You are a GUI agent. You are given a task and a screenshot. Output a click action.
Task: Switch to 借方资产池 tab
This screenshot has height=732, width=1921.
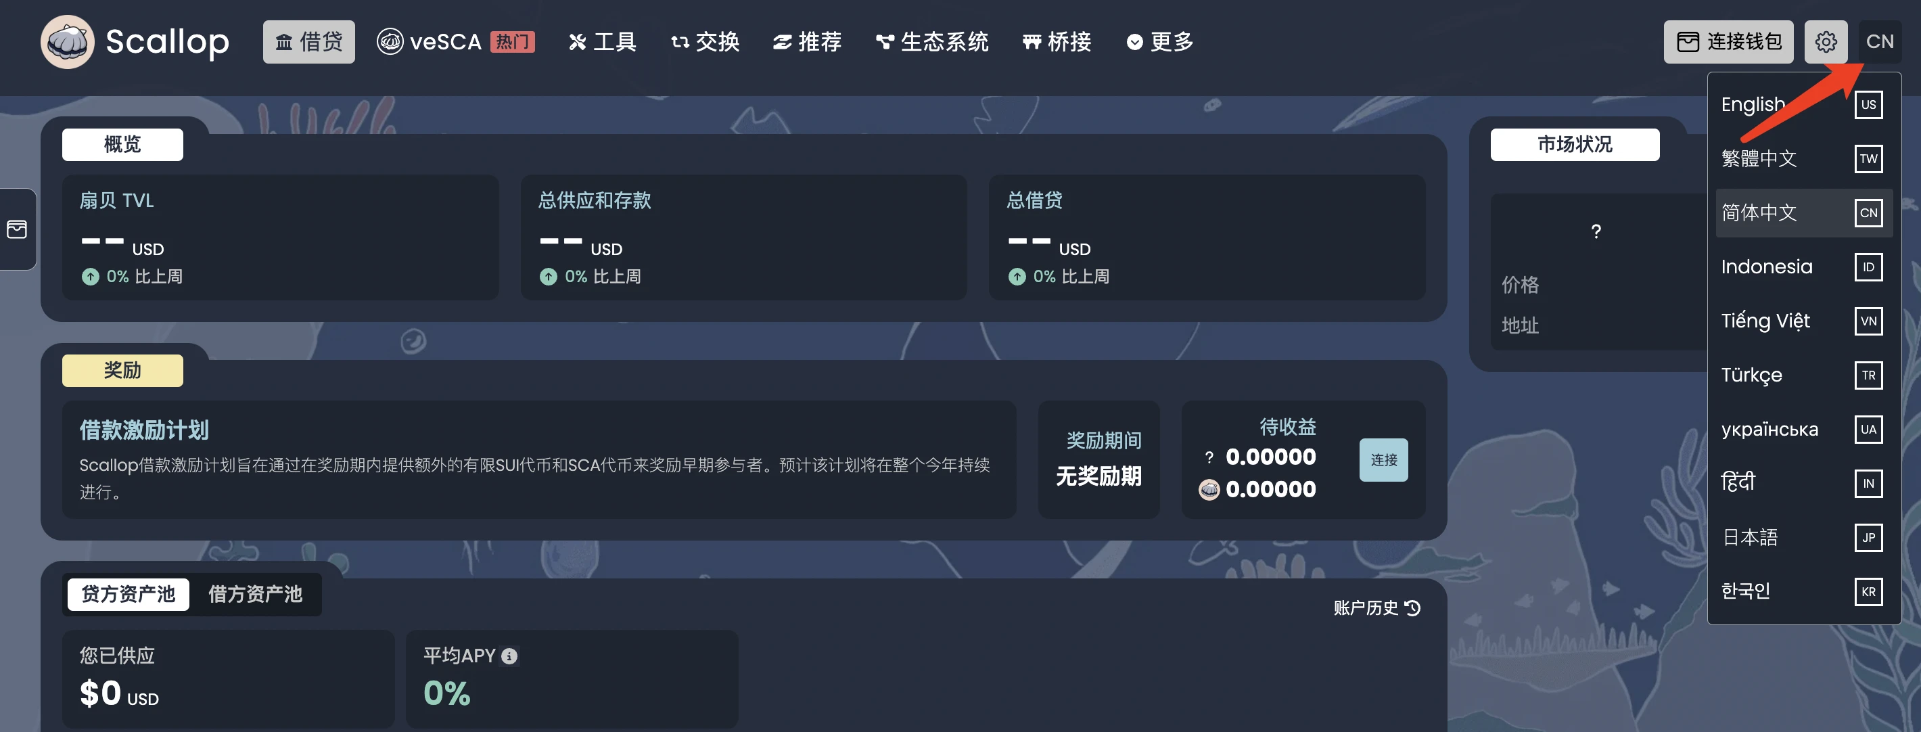257,593
